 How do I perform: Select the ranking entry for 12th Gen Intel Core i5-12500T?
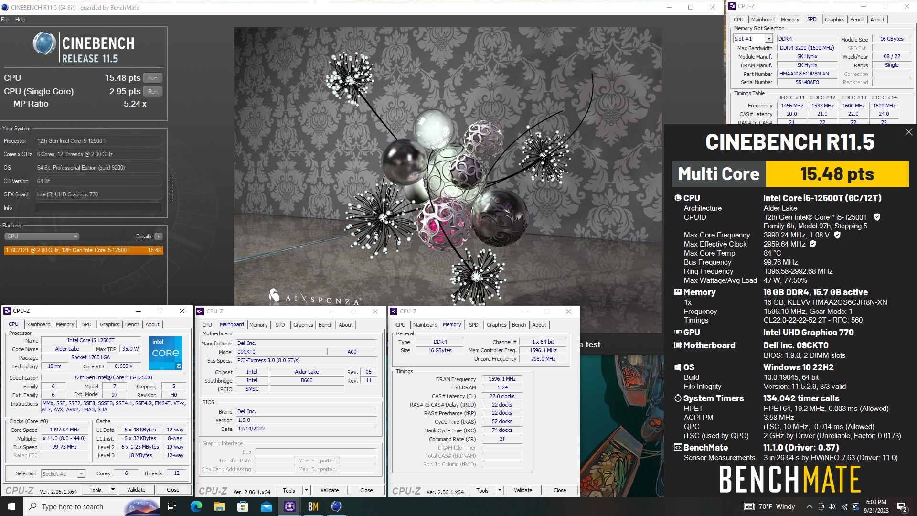coord(84,250)
